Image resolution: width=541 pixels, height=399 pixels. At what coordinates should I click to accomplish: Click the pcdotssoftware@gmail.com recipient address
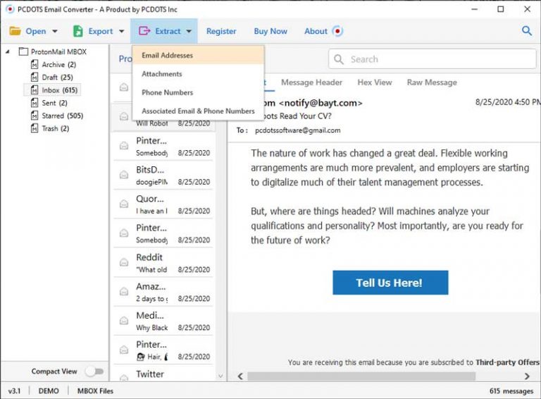coord(298,130)
